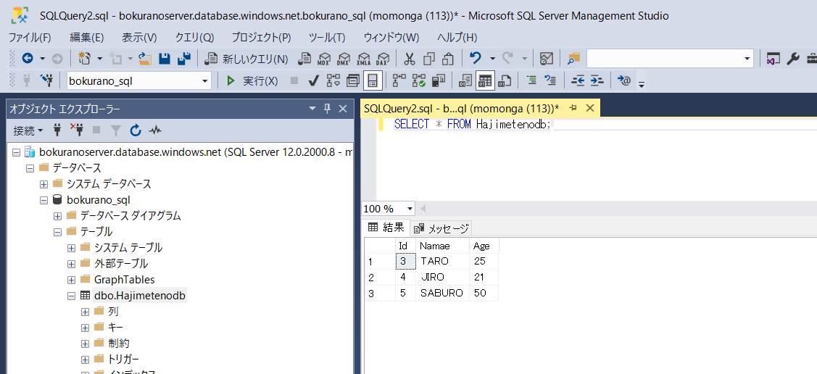Toggle include live query statistics
Screen dimensions: 817x374
(x=419, y=80)
